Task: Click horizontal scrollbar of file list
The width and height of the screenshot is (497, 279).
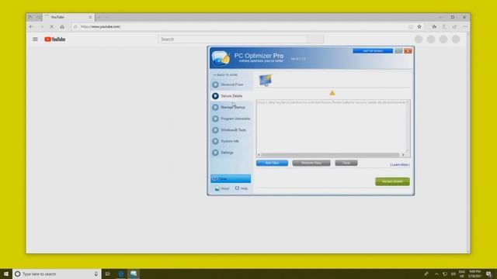Action: point(330,155)
